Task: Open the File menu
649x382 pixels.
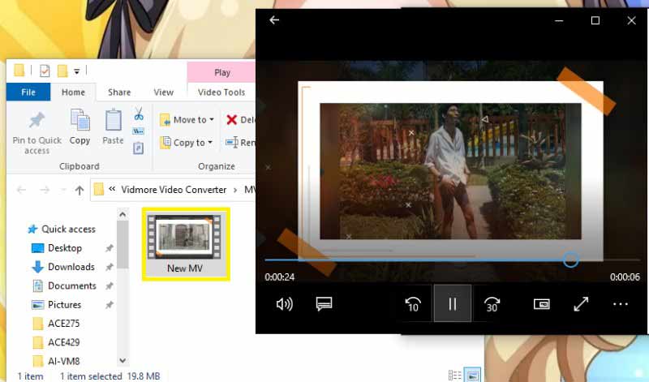Action: tap(28, 92)
